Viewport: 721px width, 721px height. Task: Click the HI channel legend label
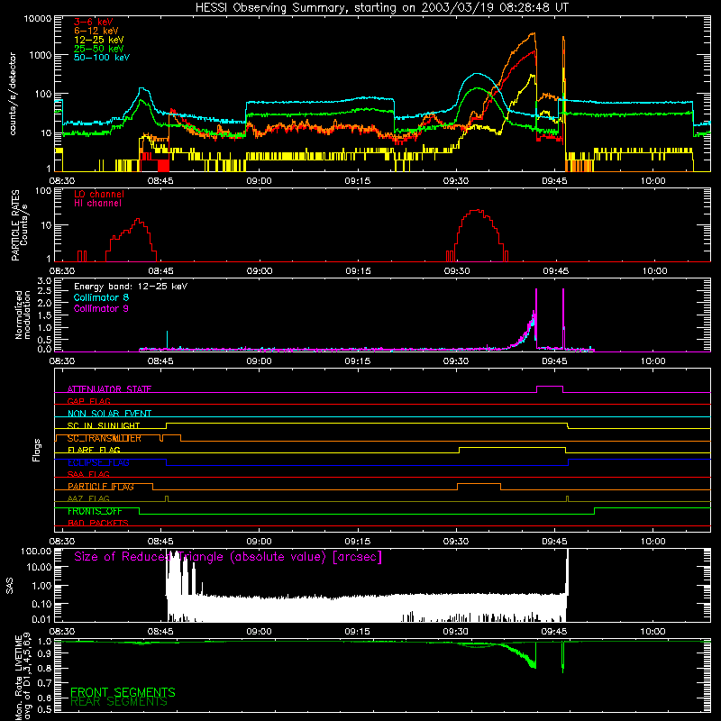pyautogui.click(x=97, y=204)
